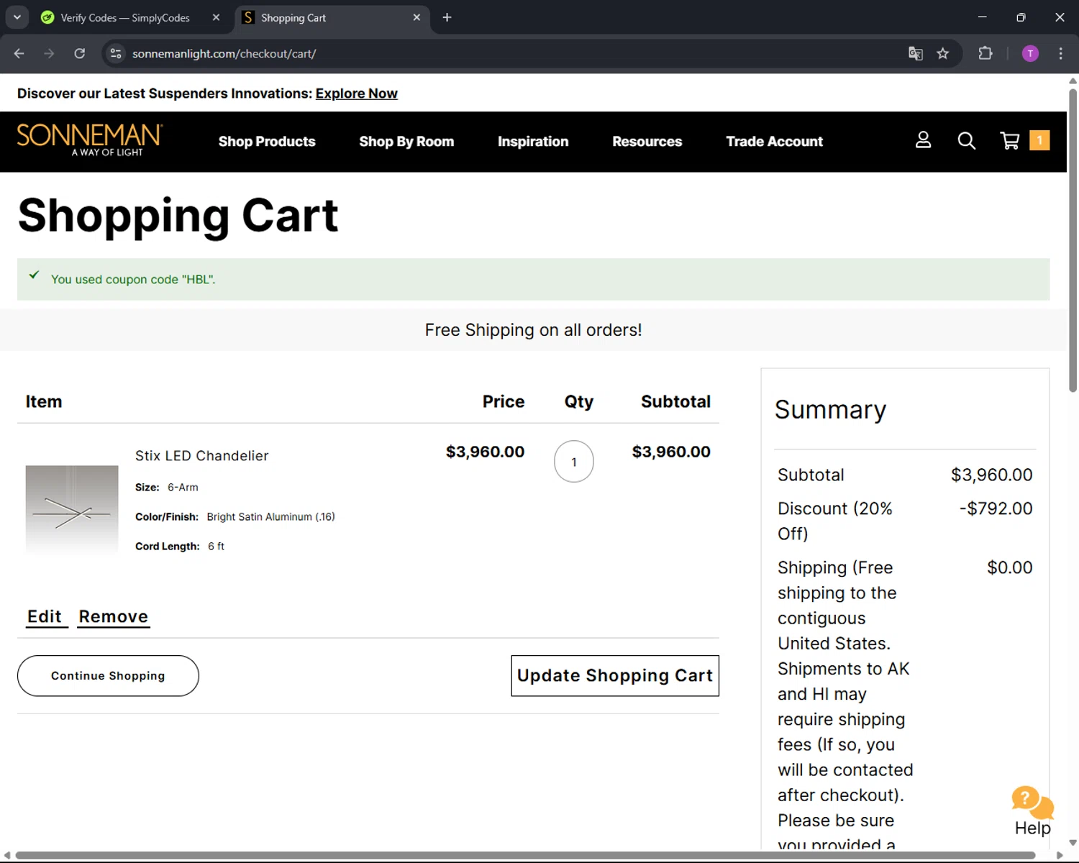Open a new browser tab

tap(447, 17)
